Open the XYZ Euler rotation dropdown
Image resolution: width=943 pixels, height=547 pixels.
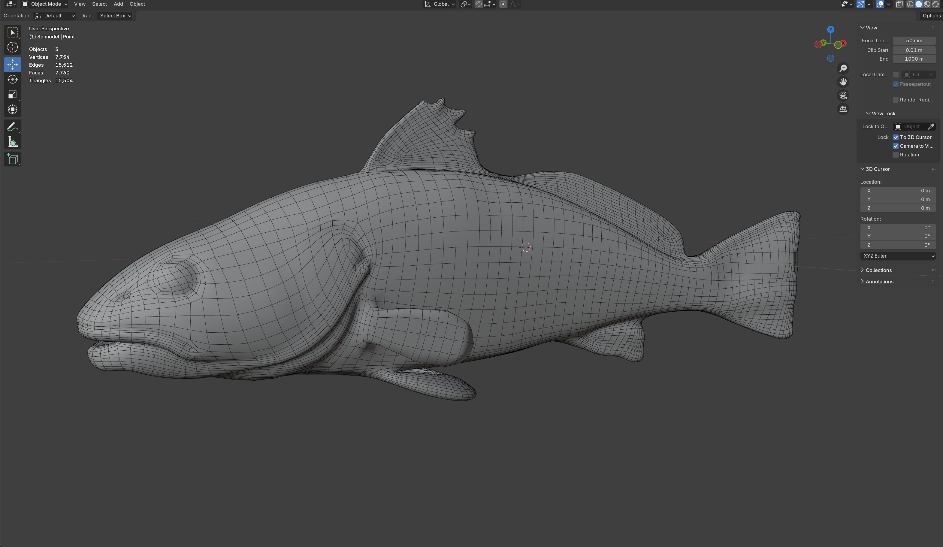click(897, 256)
